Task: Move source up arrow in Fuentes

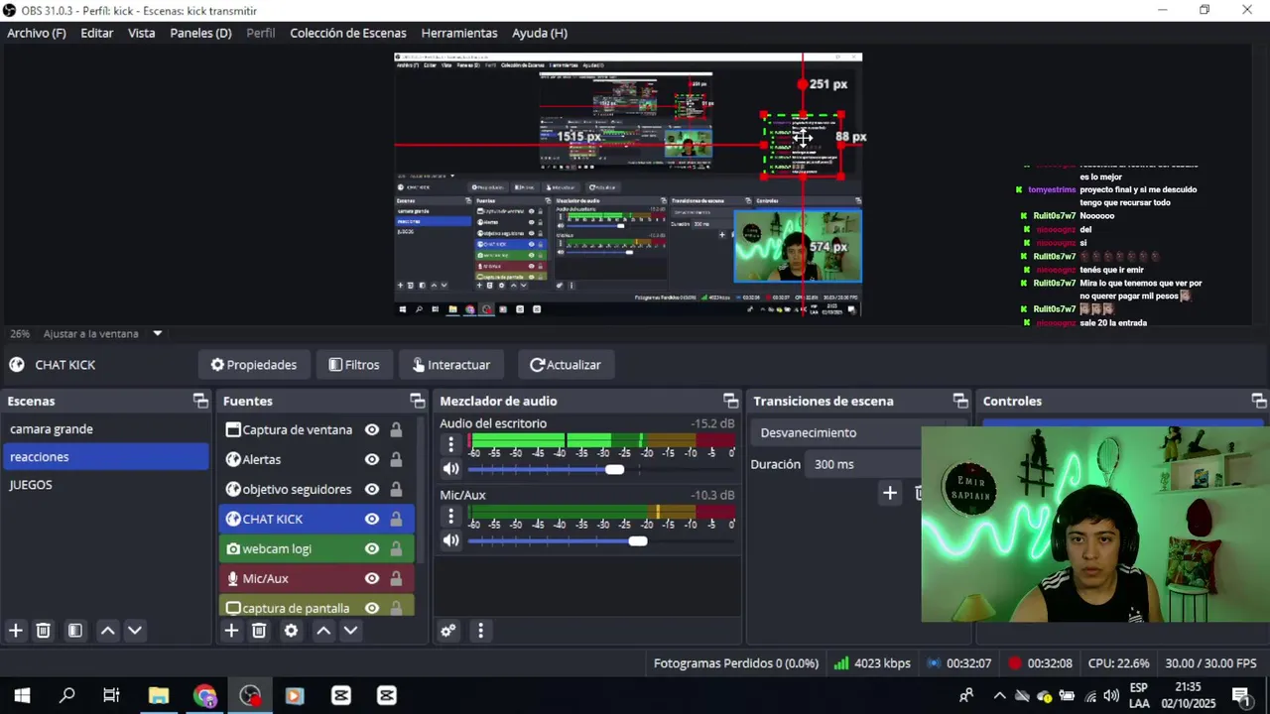Action: (323, 631)
